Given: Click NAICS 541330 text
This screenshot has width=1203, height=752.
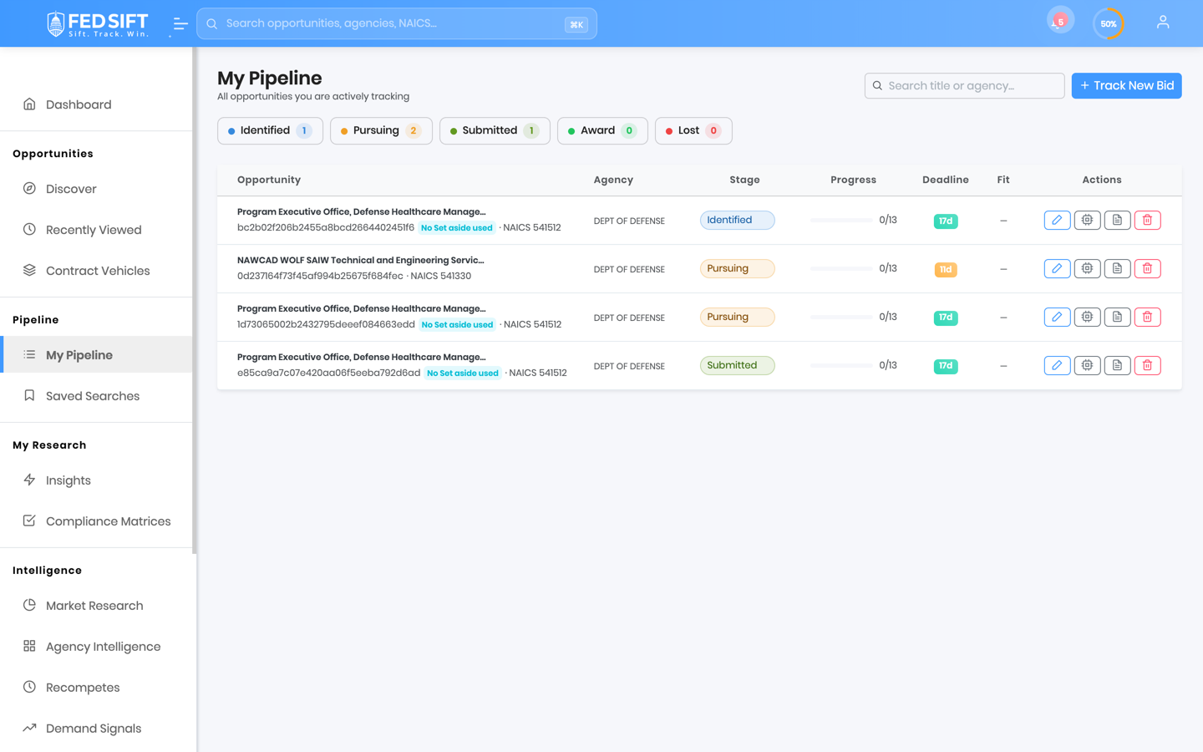Looking at the screenshot, I should (441, 277).
